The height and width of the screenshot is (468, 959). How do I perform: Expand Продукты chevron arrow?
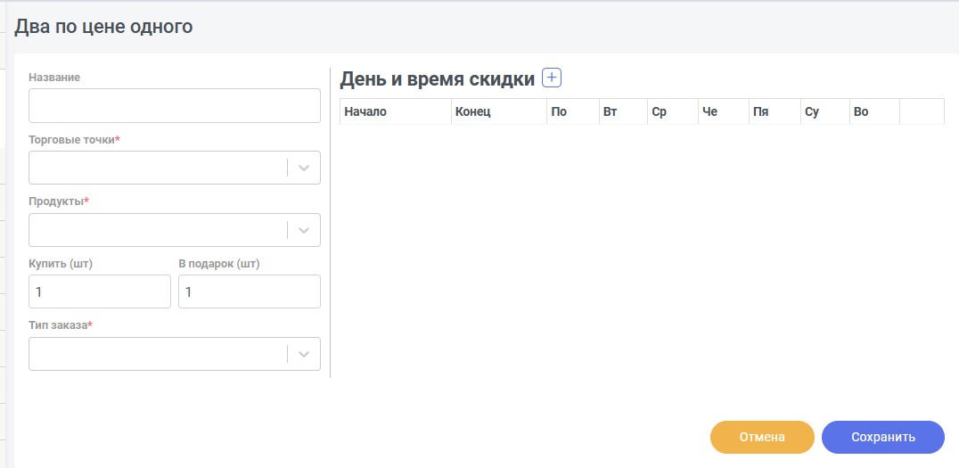pyautogui.click(x=304, y=231)
